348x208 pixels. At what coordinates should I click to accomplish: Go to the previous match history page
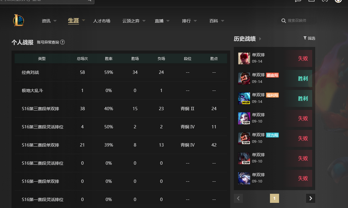pyautogui.click(x=238, y=198)
